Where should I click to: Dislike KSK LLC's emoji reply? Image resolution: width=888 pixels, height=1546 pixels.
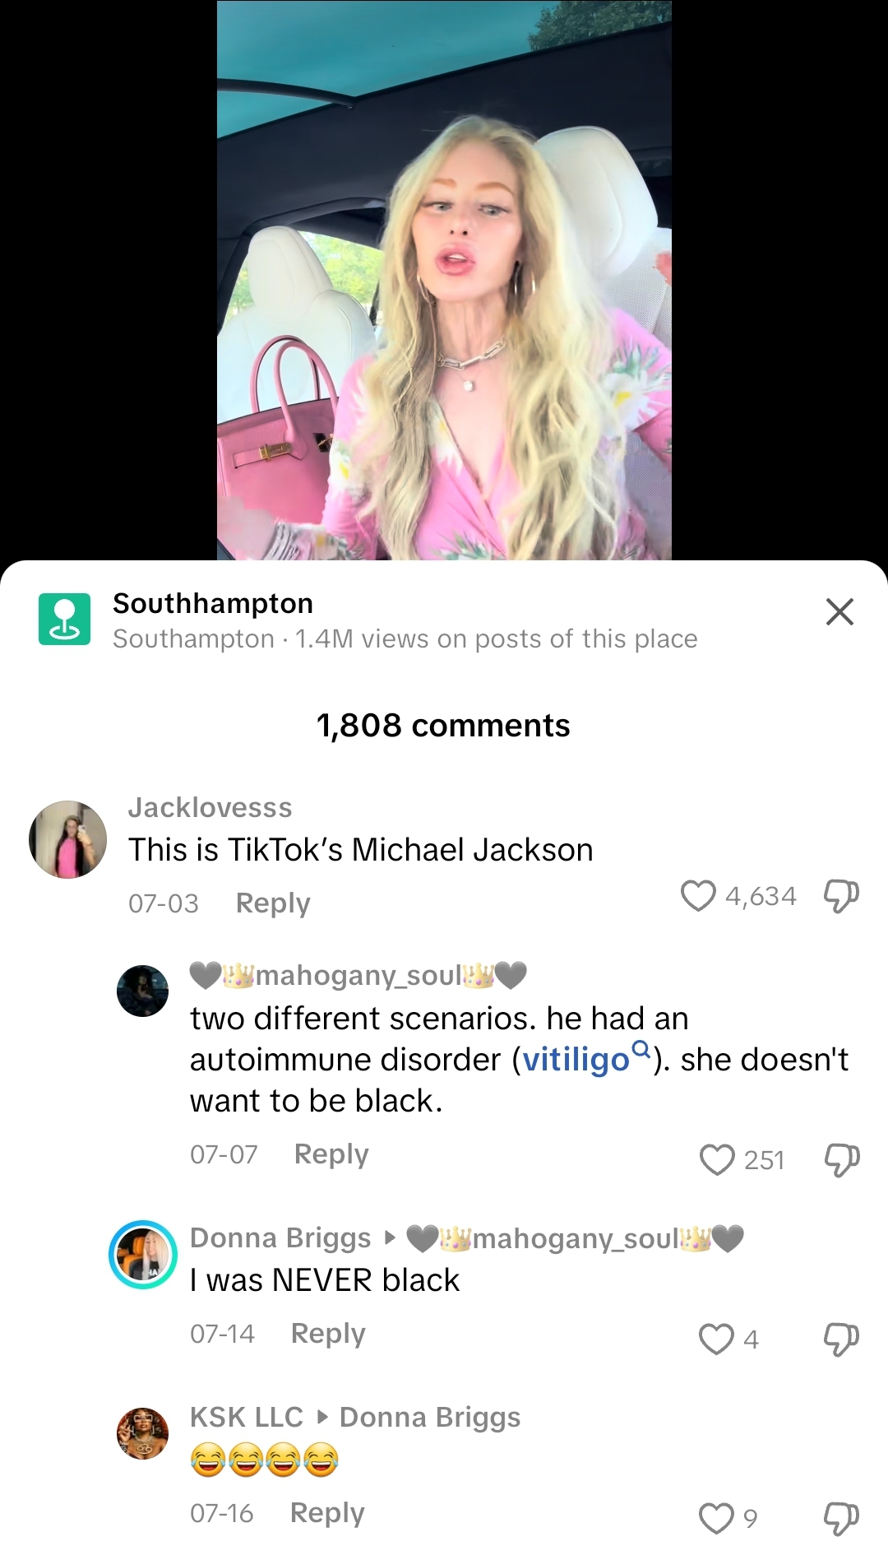(841, 1518)
